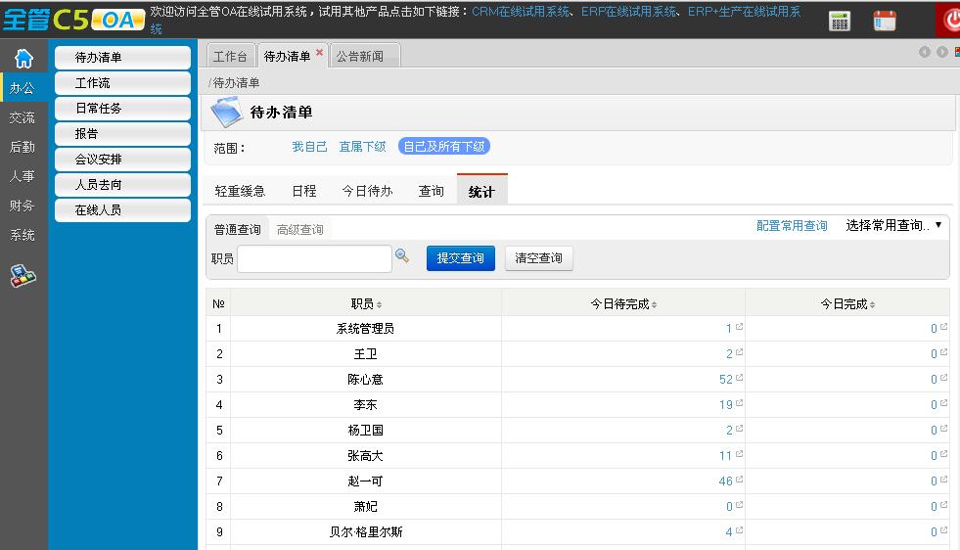
Task: Click 贝尔·格里尔斯's 今日待完成 value 4
Action: (x=729, y=532)
